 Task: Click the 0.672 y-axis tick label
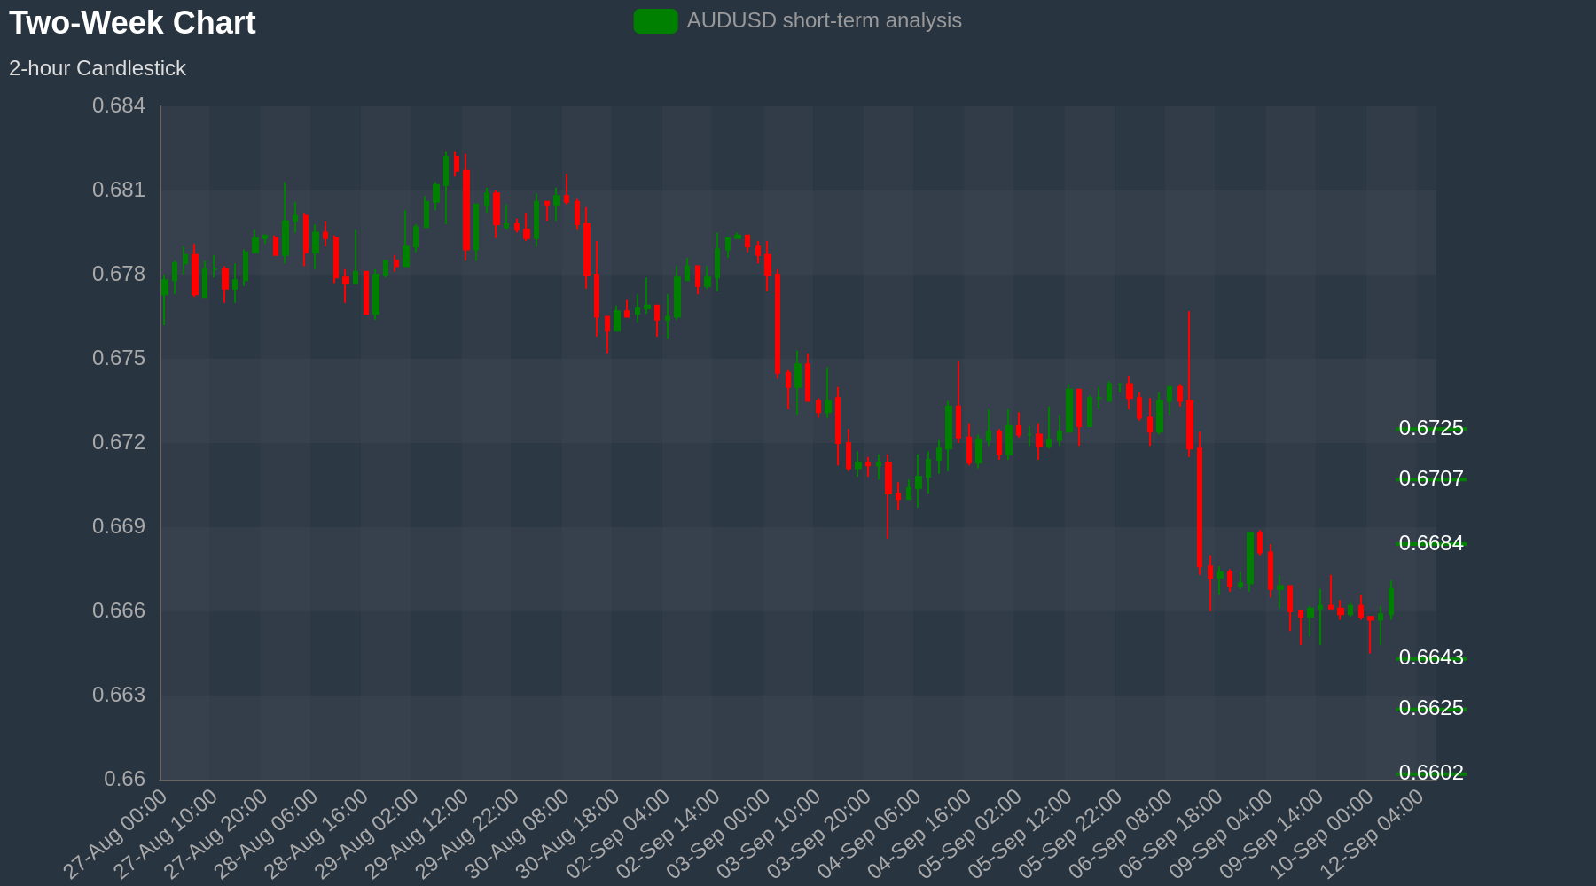tap(119, 443)
